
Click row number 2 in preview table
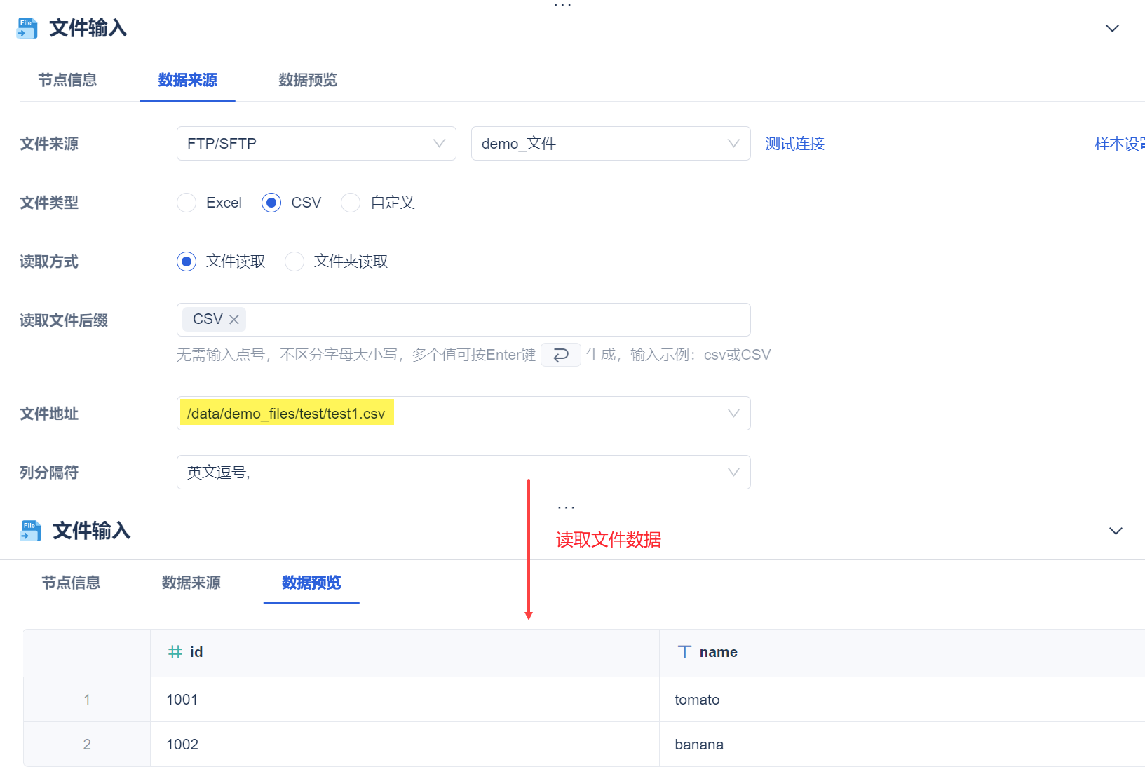87,745
